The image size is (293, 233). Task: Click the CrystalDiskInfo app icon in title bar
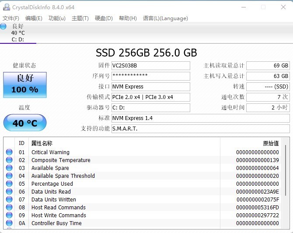[x=7, y=7]
